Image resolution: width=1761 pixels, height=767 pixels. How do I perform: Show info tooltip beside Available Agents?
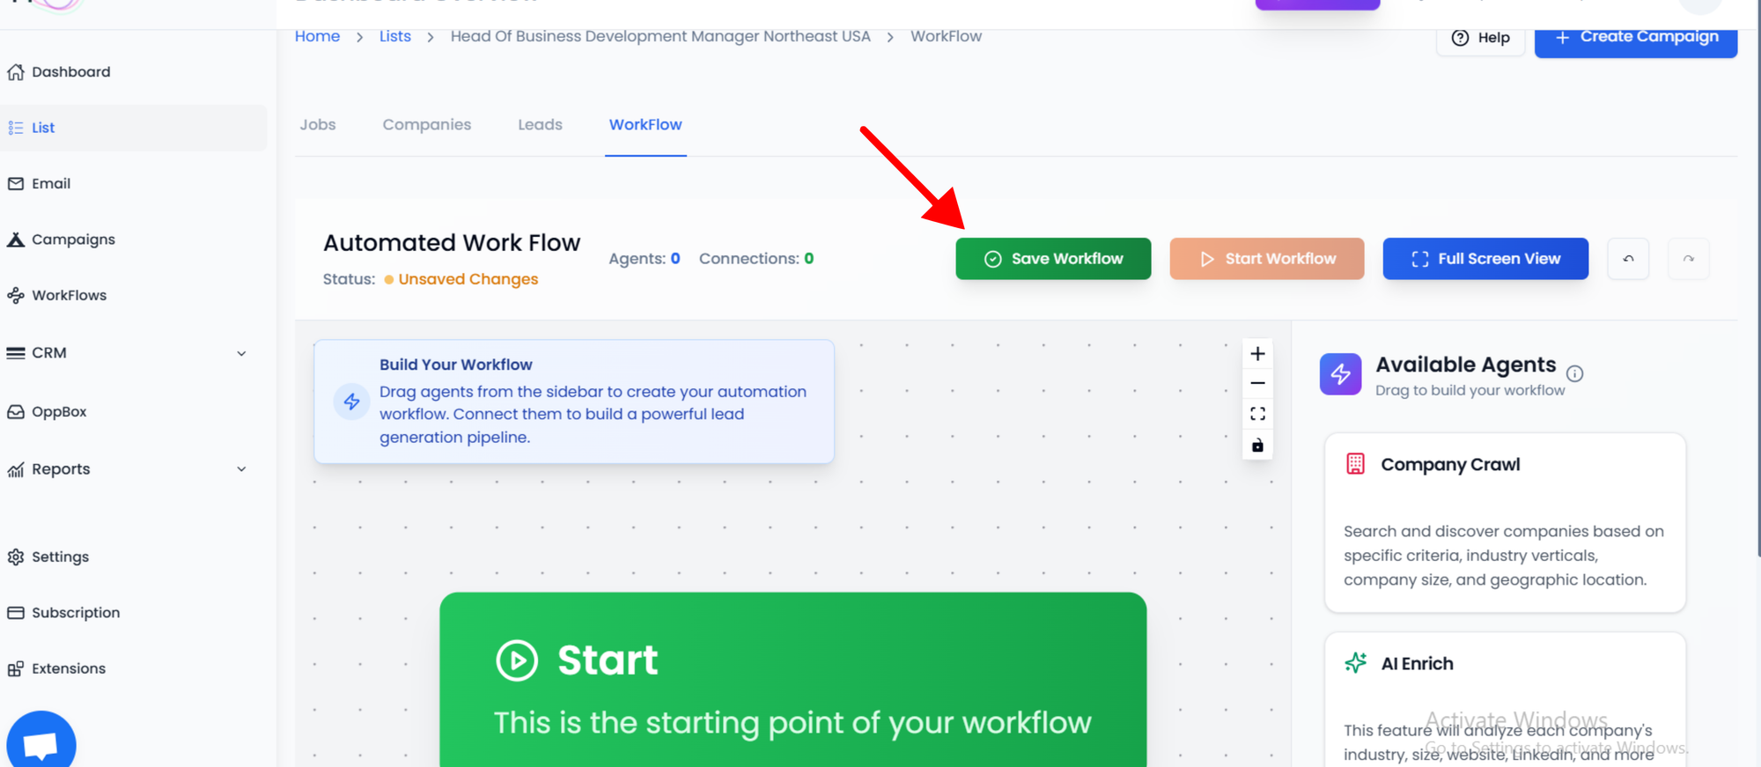tap(1574, 373)
